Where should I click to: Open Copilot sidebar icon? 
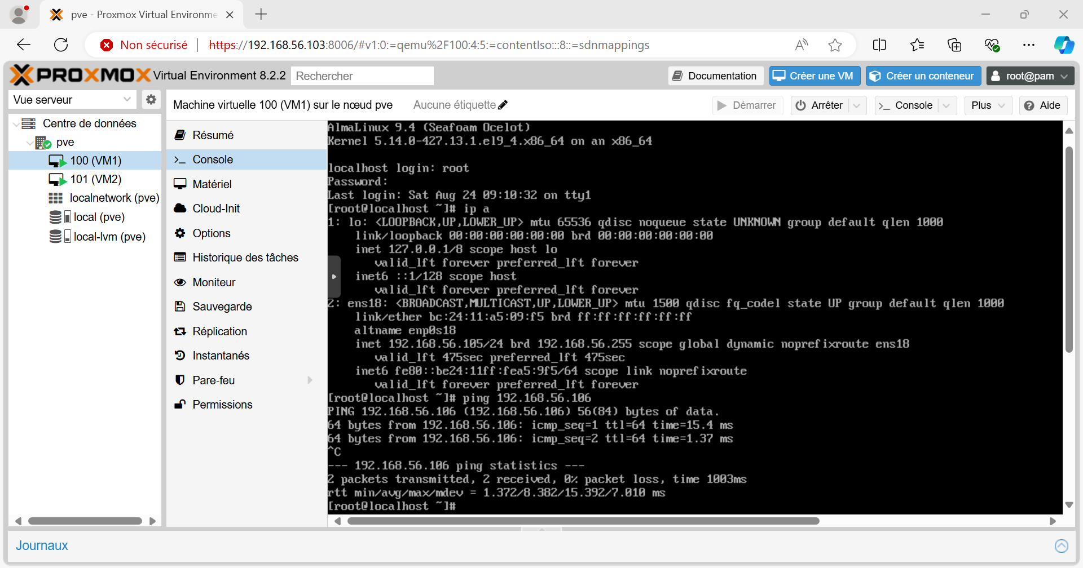click(x=1064, y=45)
